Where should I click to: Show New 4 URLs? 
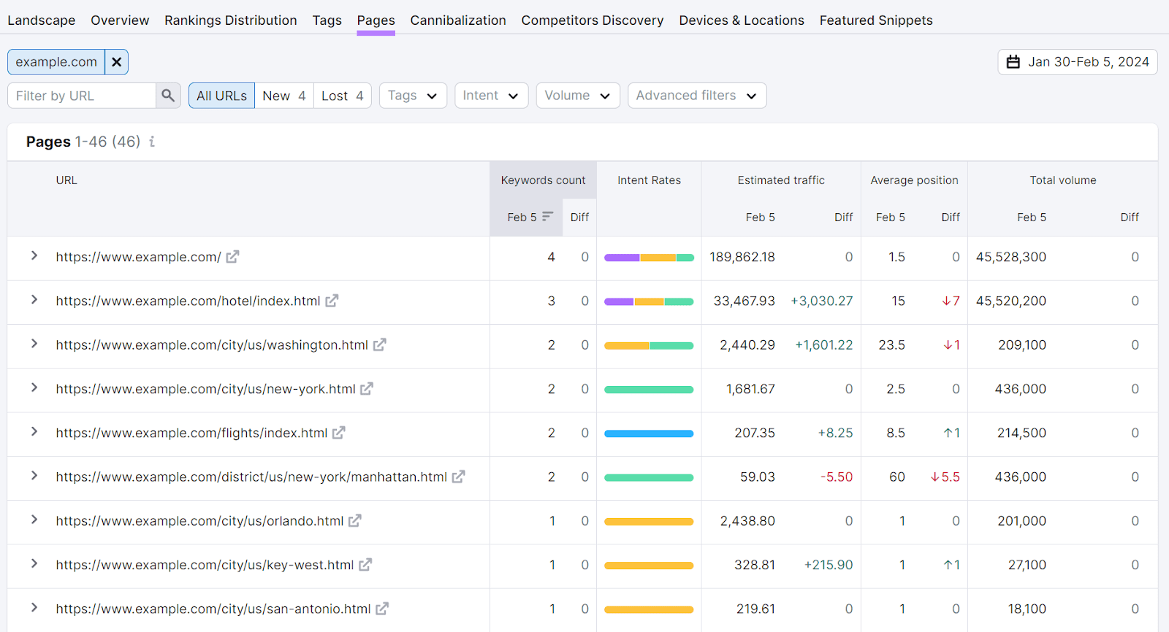tap(284, 96)
